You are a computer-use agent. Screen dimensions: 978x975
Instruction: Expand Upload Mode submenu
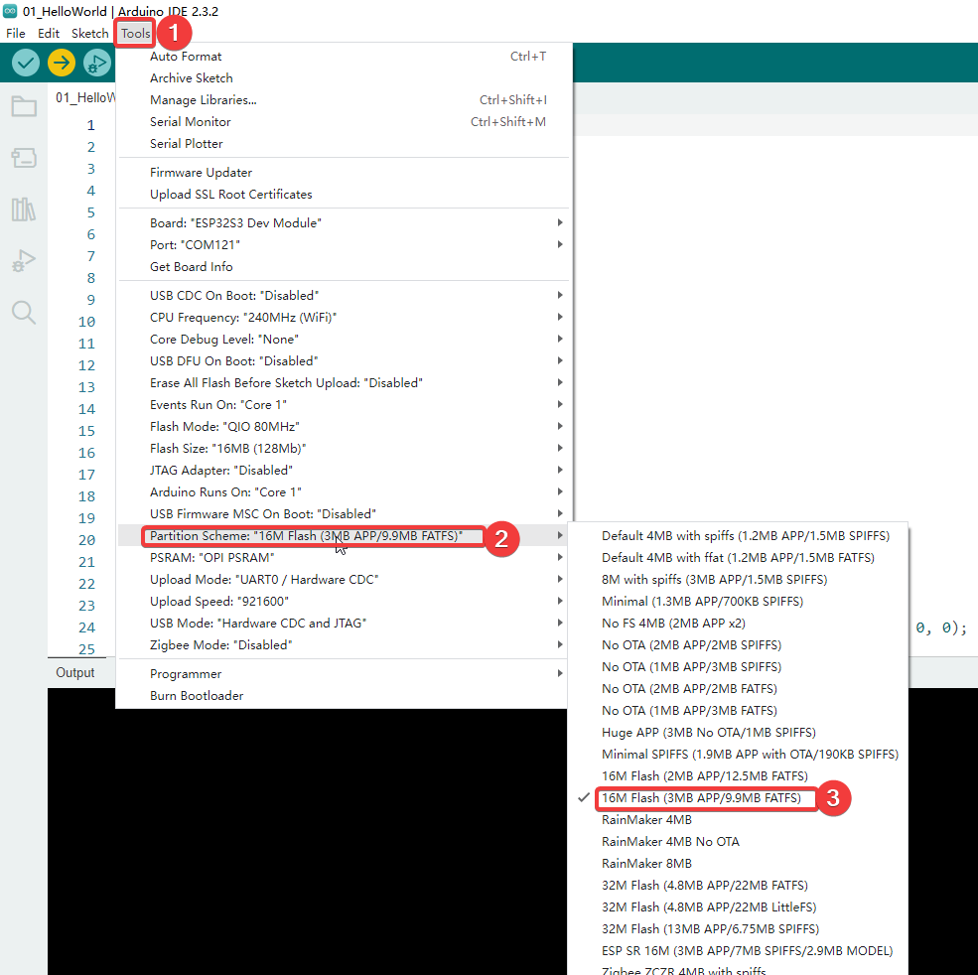click(x=344, y=579)
